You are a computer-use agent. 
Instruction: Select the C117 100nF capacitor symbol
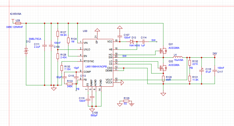215,71
